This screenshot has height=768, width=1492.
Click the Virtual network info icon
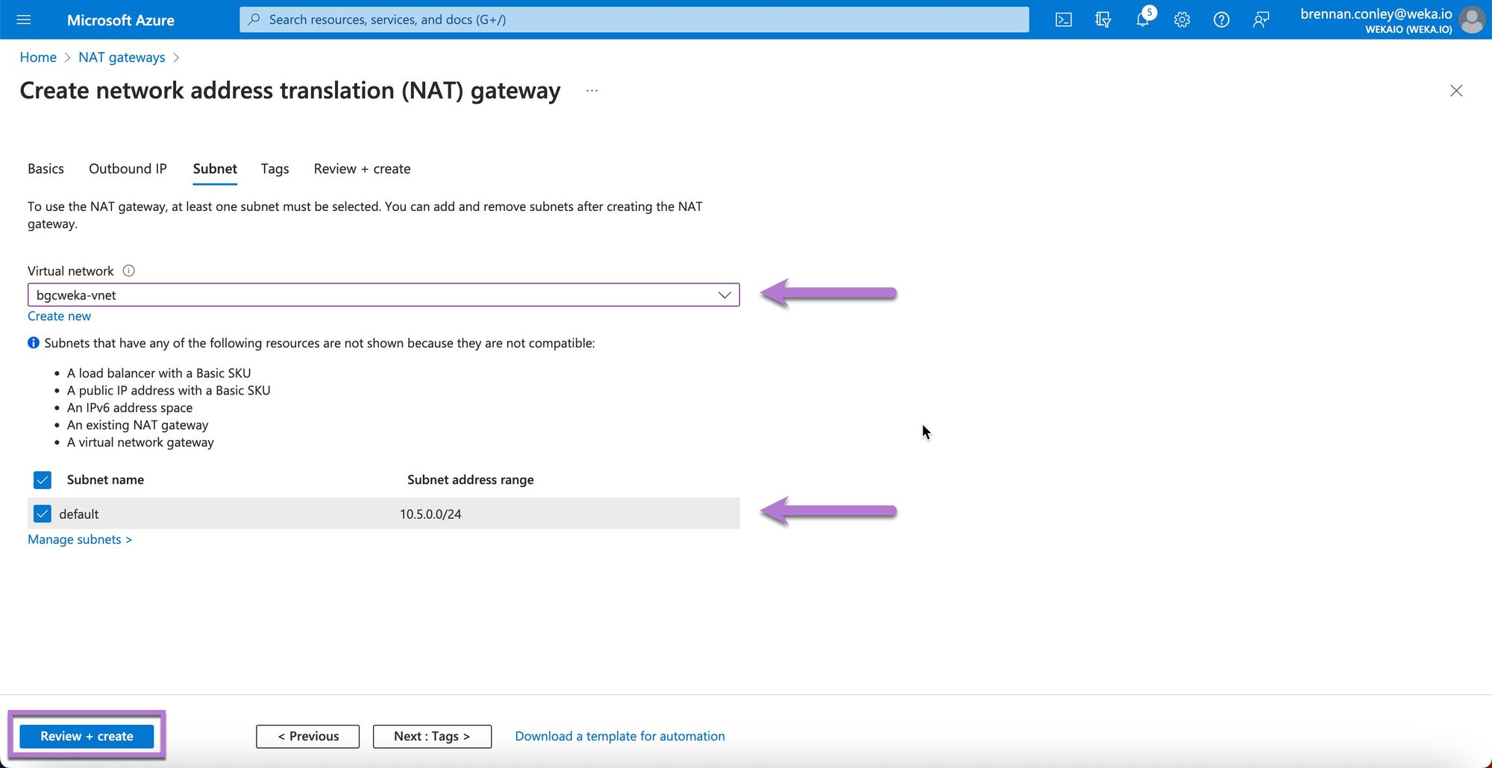pos(128,271)
